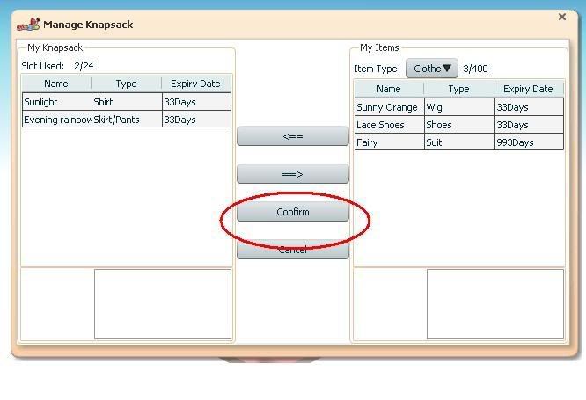Select the Evening rainbow item row
This screenshot has width=586, height=400.
pos(127,120)
